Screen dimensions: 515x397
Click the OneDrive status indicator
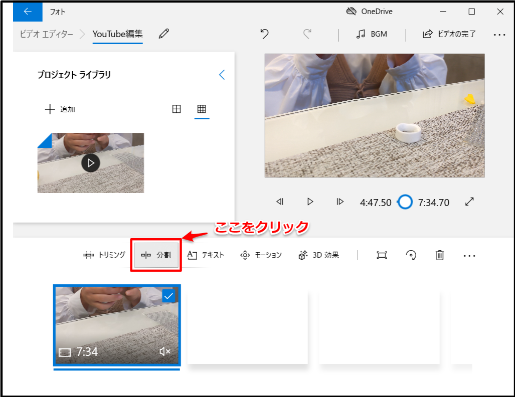[x=370, y=12]
